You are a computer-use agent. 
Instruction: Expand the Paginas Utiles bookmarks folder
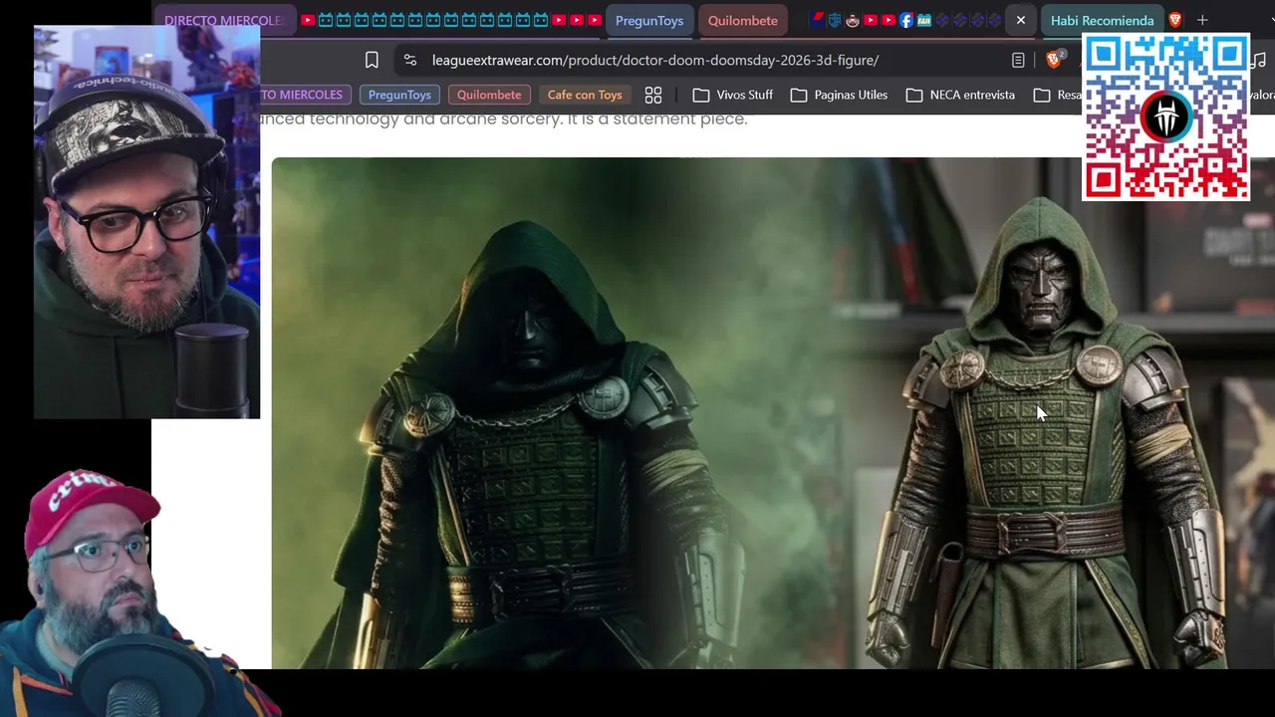[x=840, y=95]
